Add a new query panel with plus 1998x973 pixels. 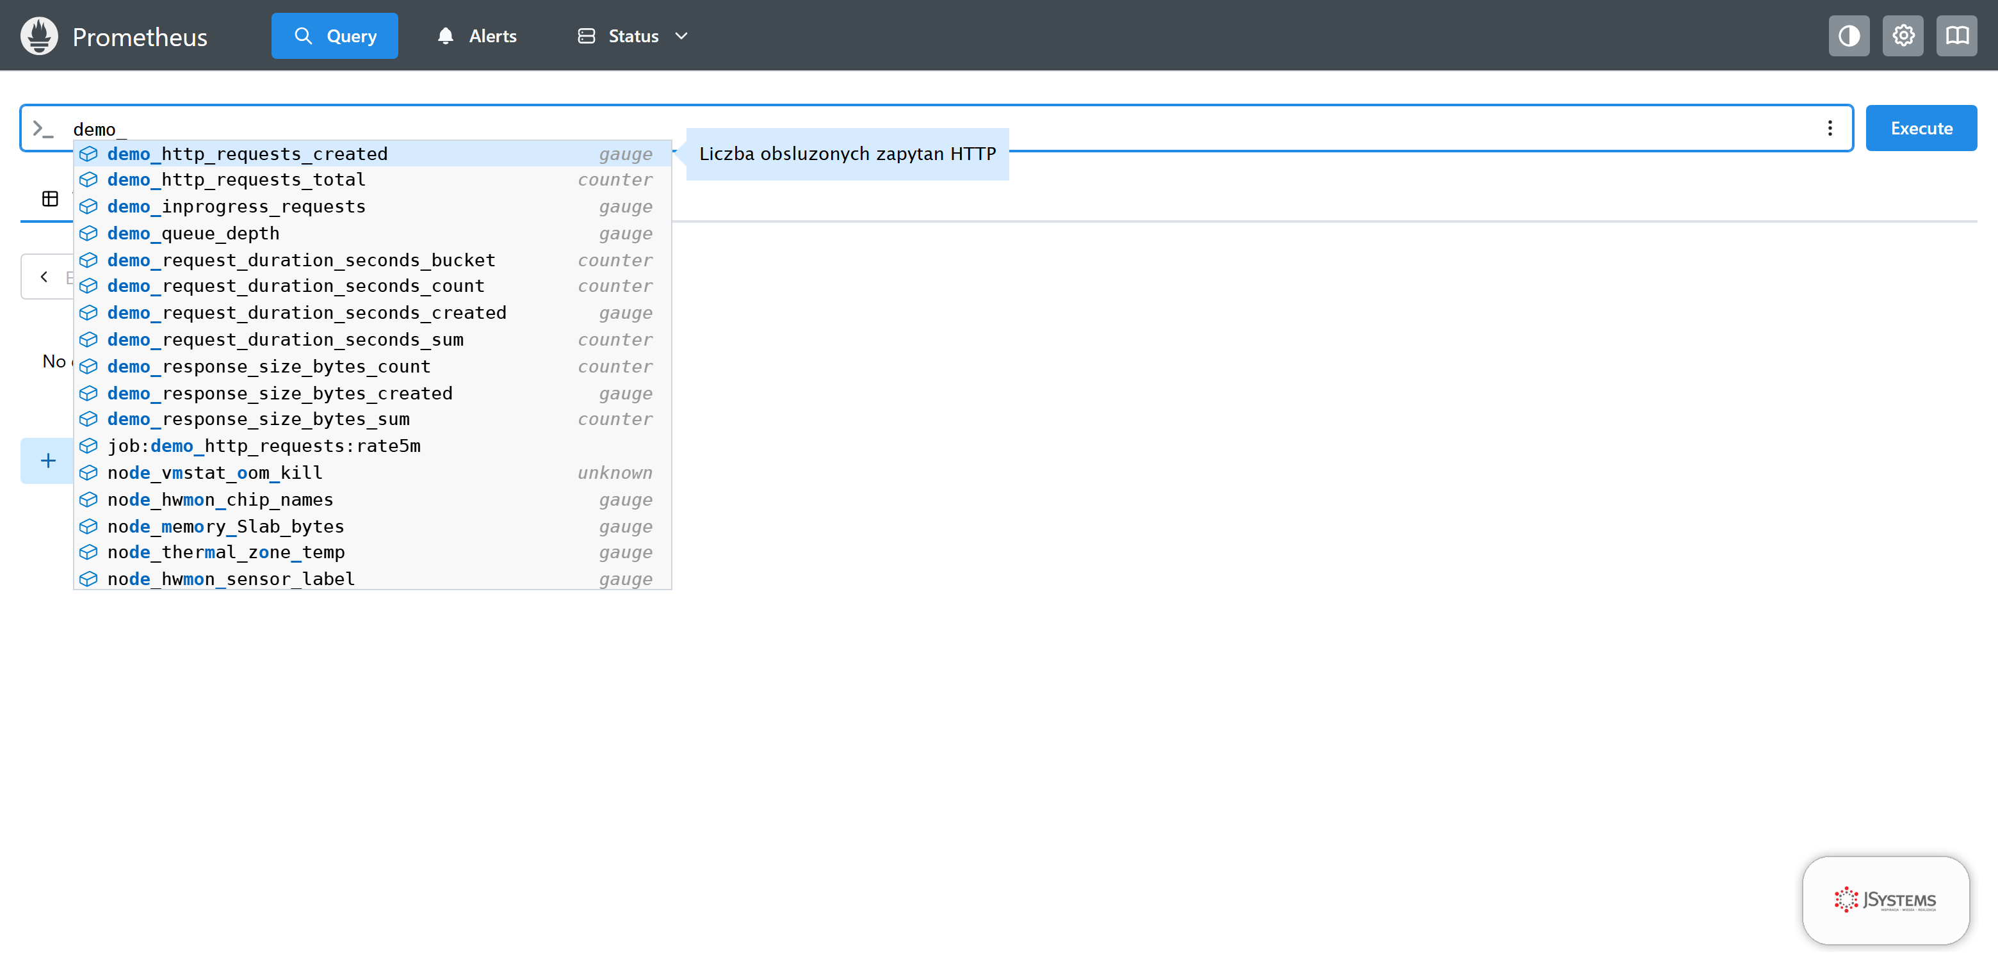click(48, 460)
